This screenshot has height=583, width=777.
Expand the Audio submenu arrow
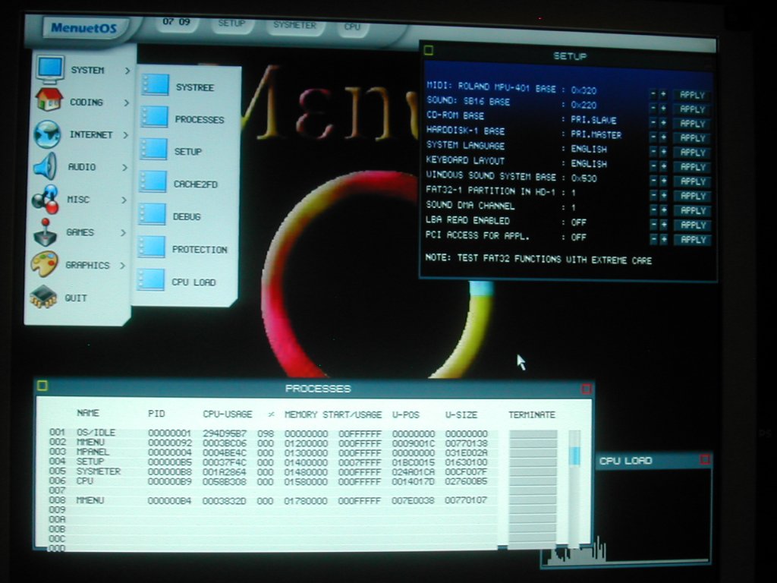(124, 167)
